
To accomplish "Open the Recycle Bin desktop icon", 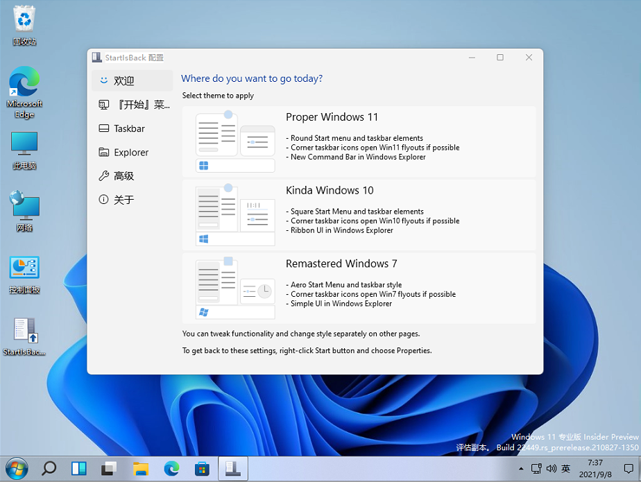I will pyautogui.click(x=24, y=20).
